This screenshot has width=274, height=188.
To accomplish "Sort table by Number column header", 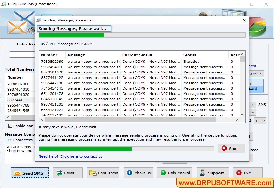I will pyautogui.click(x=52, y=55).
